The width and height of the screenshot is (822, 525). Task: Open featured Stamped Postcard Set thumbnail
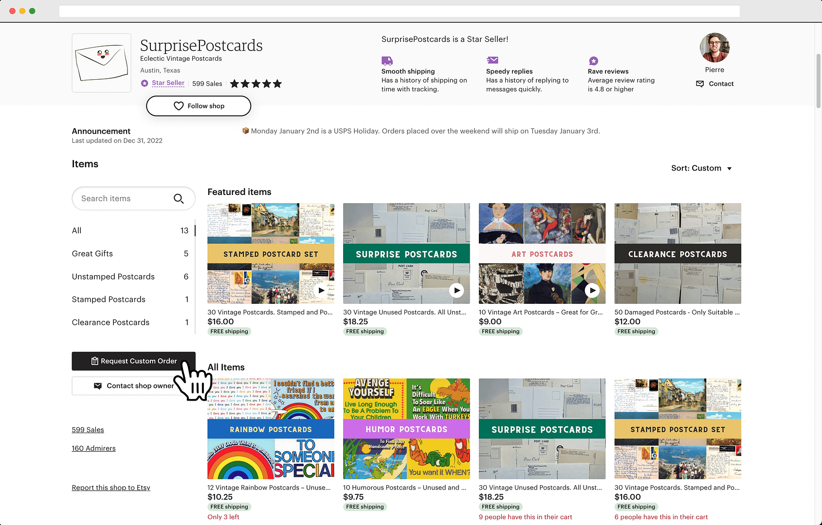coord(271,254)
